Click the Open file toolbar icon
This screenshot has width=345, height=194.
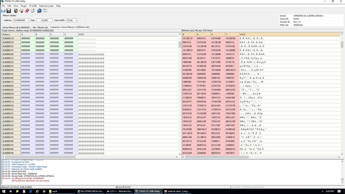[3, 11]
